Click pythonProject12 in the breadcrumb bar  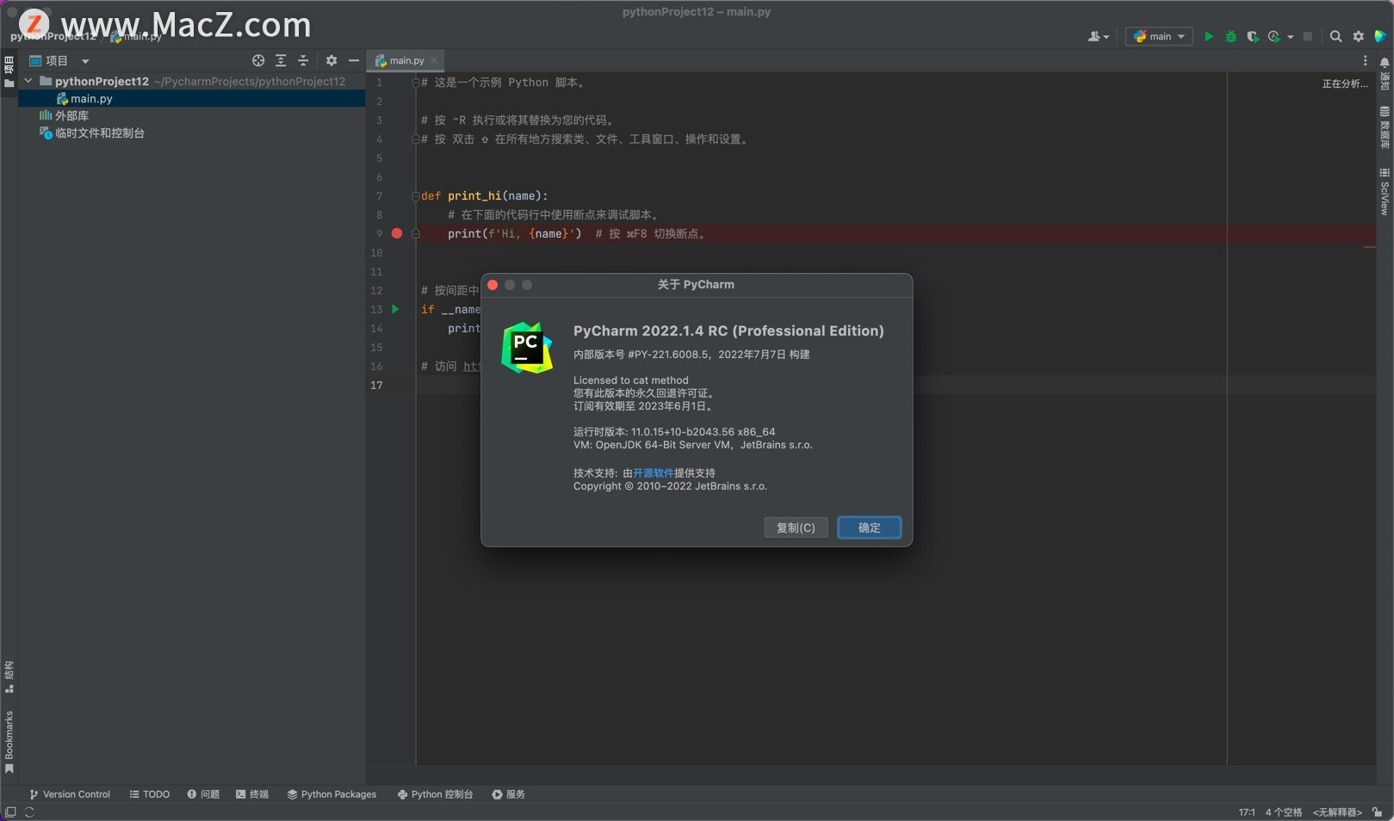point(53,36)
